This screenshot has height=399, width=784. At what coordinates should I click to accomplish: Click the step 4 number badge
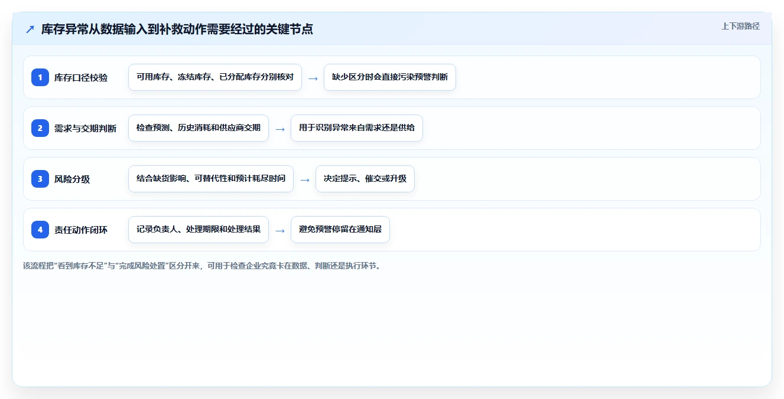[x=40, y=230]
